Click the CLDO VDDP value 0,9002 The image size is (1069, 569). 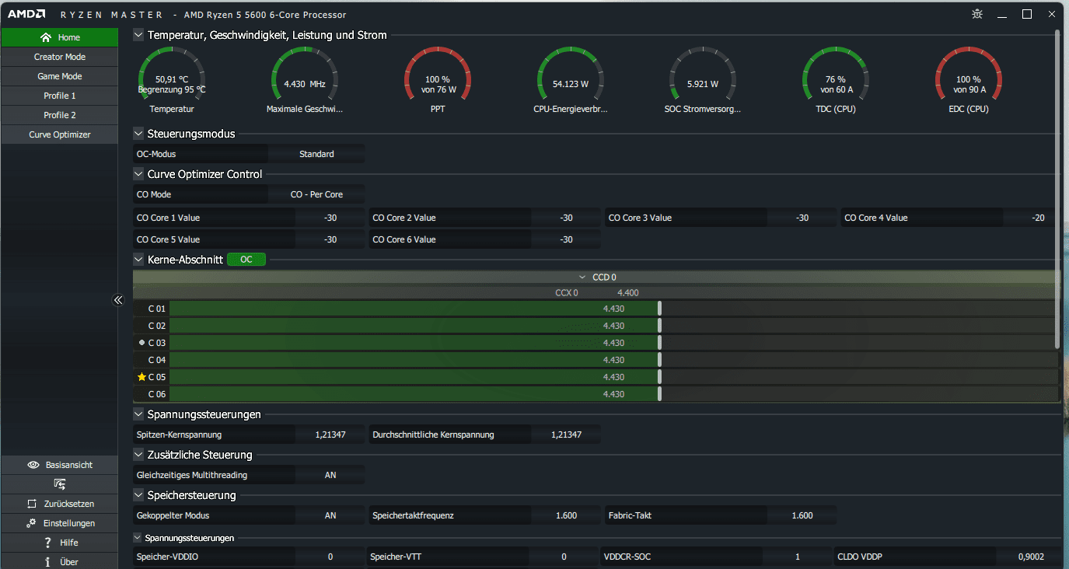point(1031,557)
